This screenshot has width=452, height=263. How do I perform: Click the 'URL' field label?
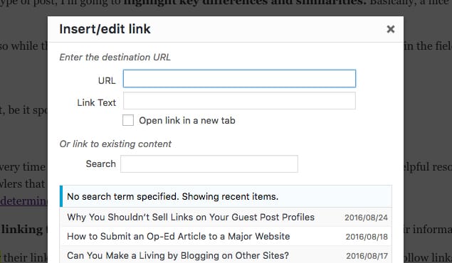(107, 80)
